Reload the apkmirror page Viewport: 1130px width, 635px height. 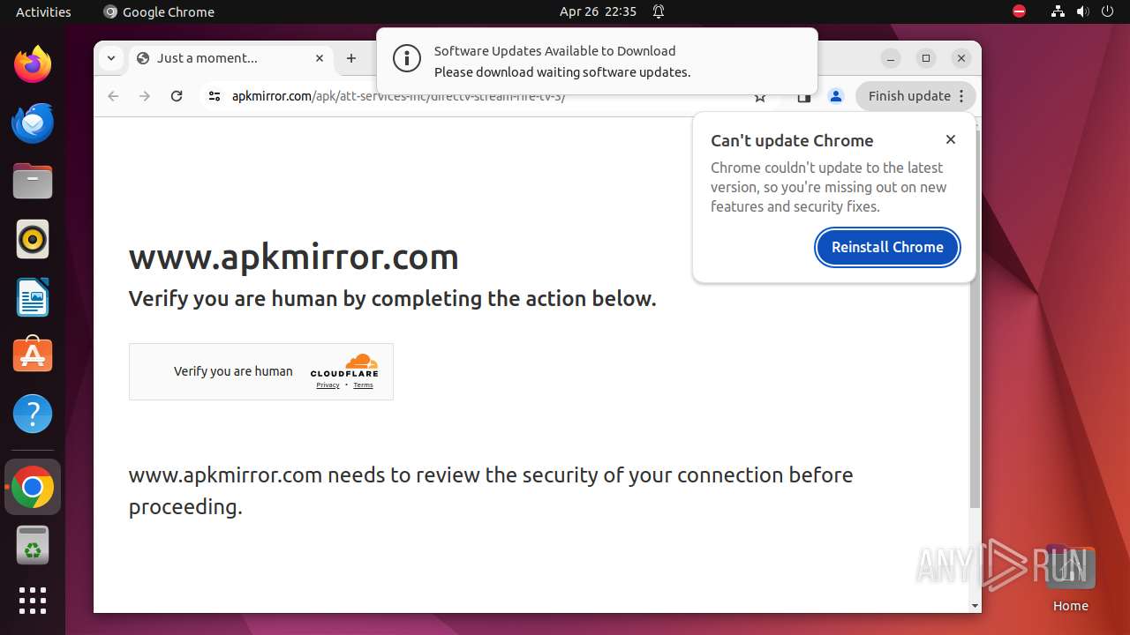pos(177,96)
